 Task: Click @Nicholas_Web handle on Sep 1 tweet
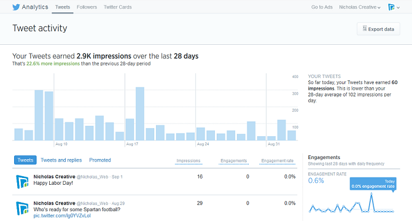point(92,177)
